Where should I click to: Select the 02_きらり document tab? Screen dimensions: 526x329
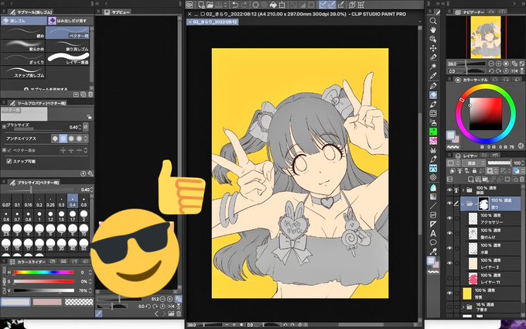coord(213,22)
